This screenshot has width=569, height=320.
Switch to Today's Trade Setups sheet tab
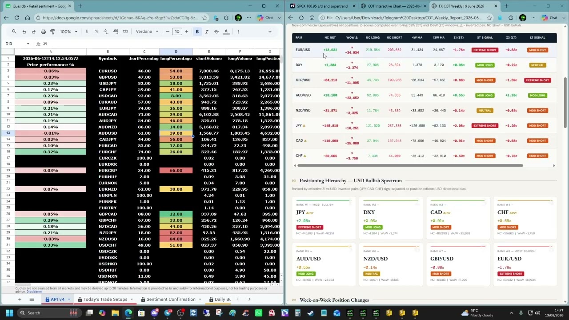point(105,299)
